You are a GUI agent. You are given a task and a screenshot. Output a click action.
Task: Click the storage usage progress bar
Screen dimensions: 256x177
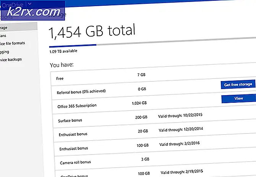(x=152, y=42)
